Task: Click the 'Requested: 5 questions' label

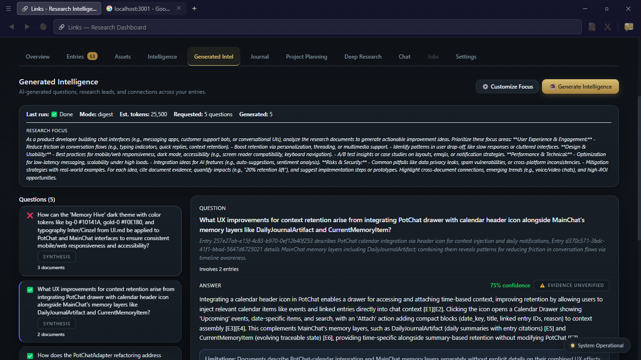Action: pos(203,114)
